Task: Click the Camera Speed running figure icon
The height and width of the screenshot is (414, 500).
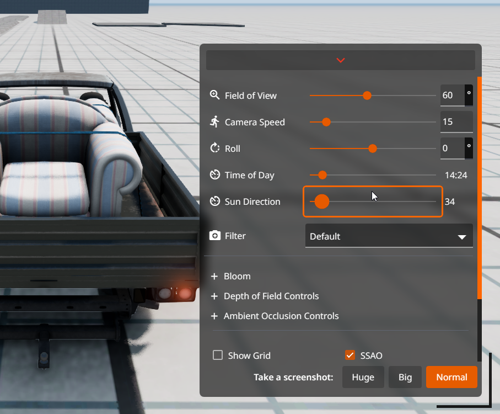Action: tap(214, 121)
